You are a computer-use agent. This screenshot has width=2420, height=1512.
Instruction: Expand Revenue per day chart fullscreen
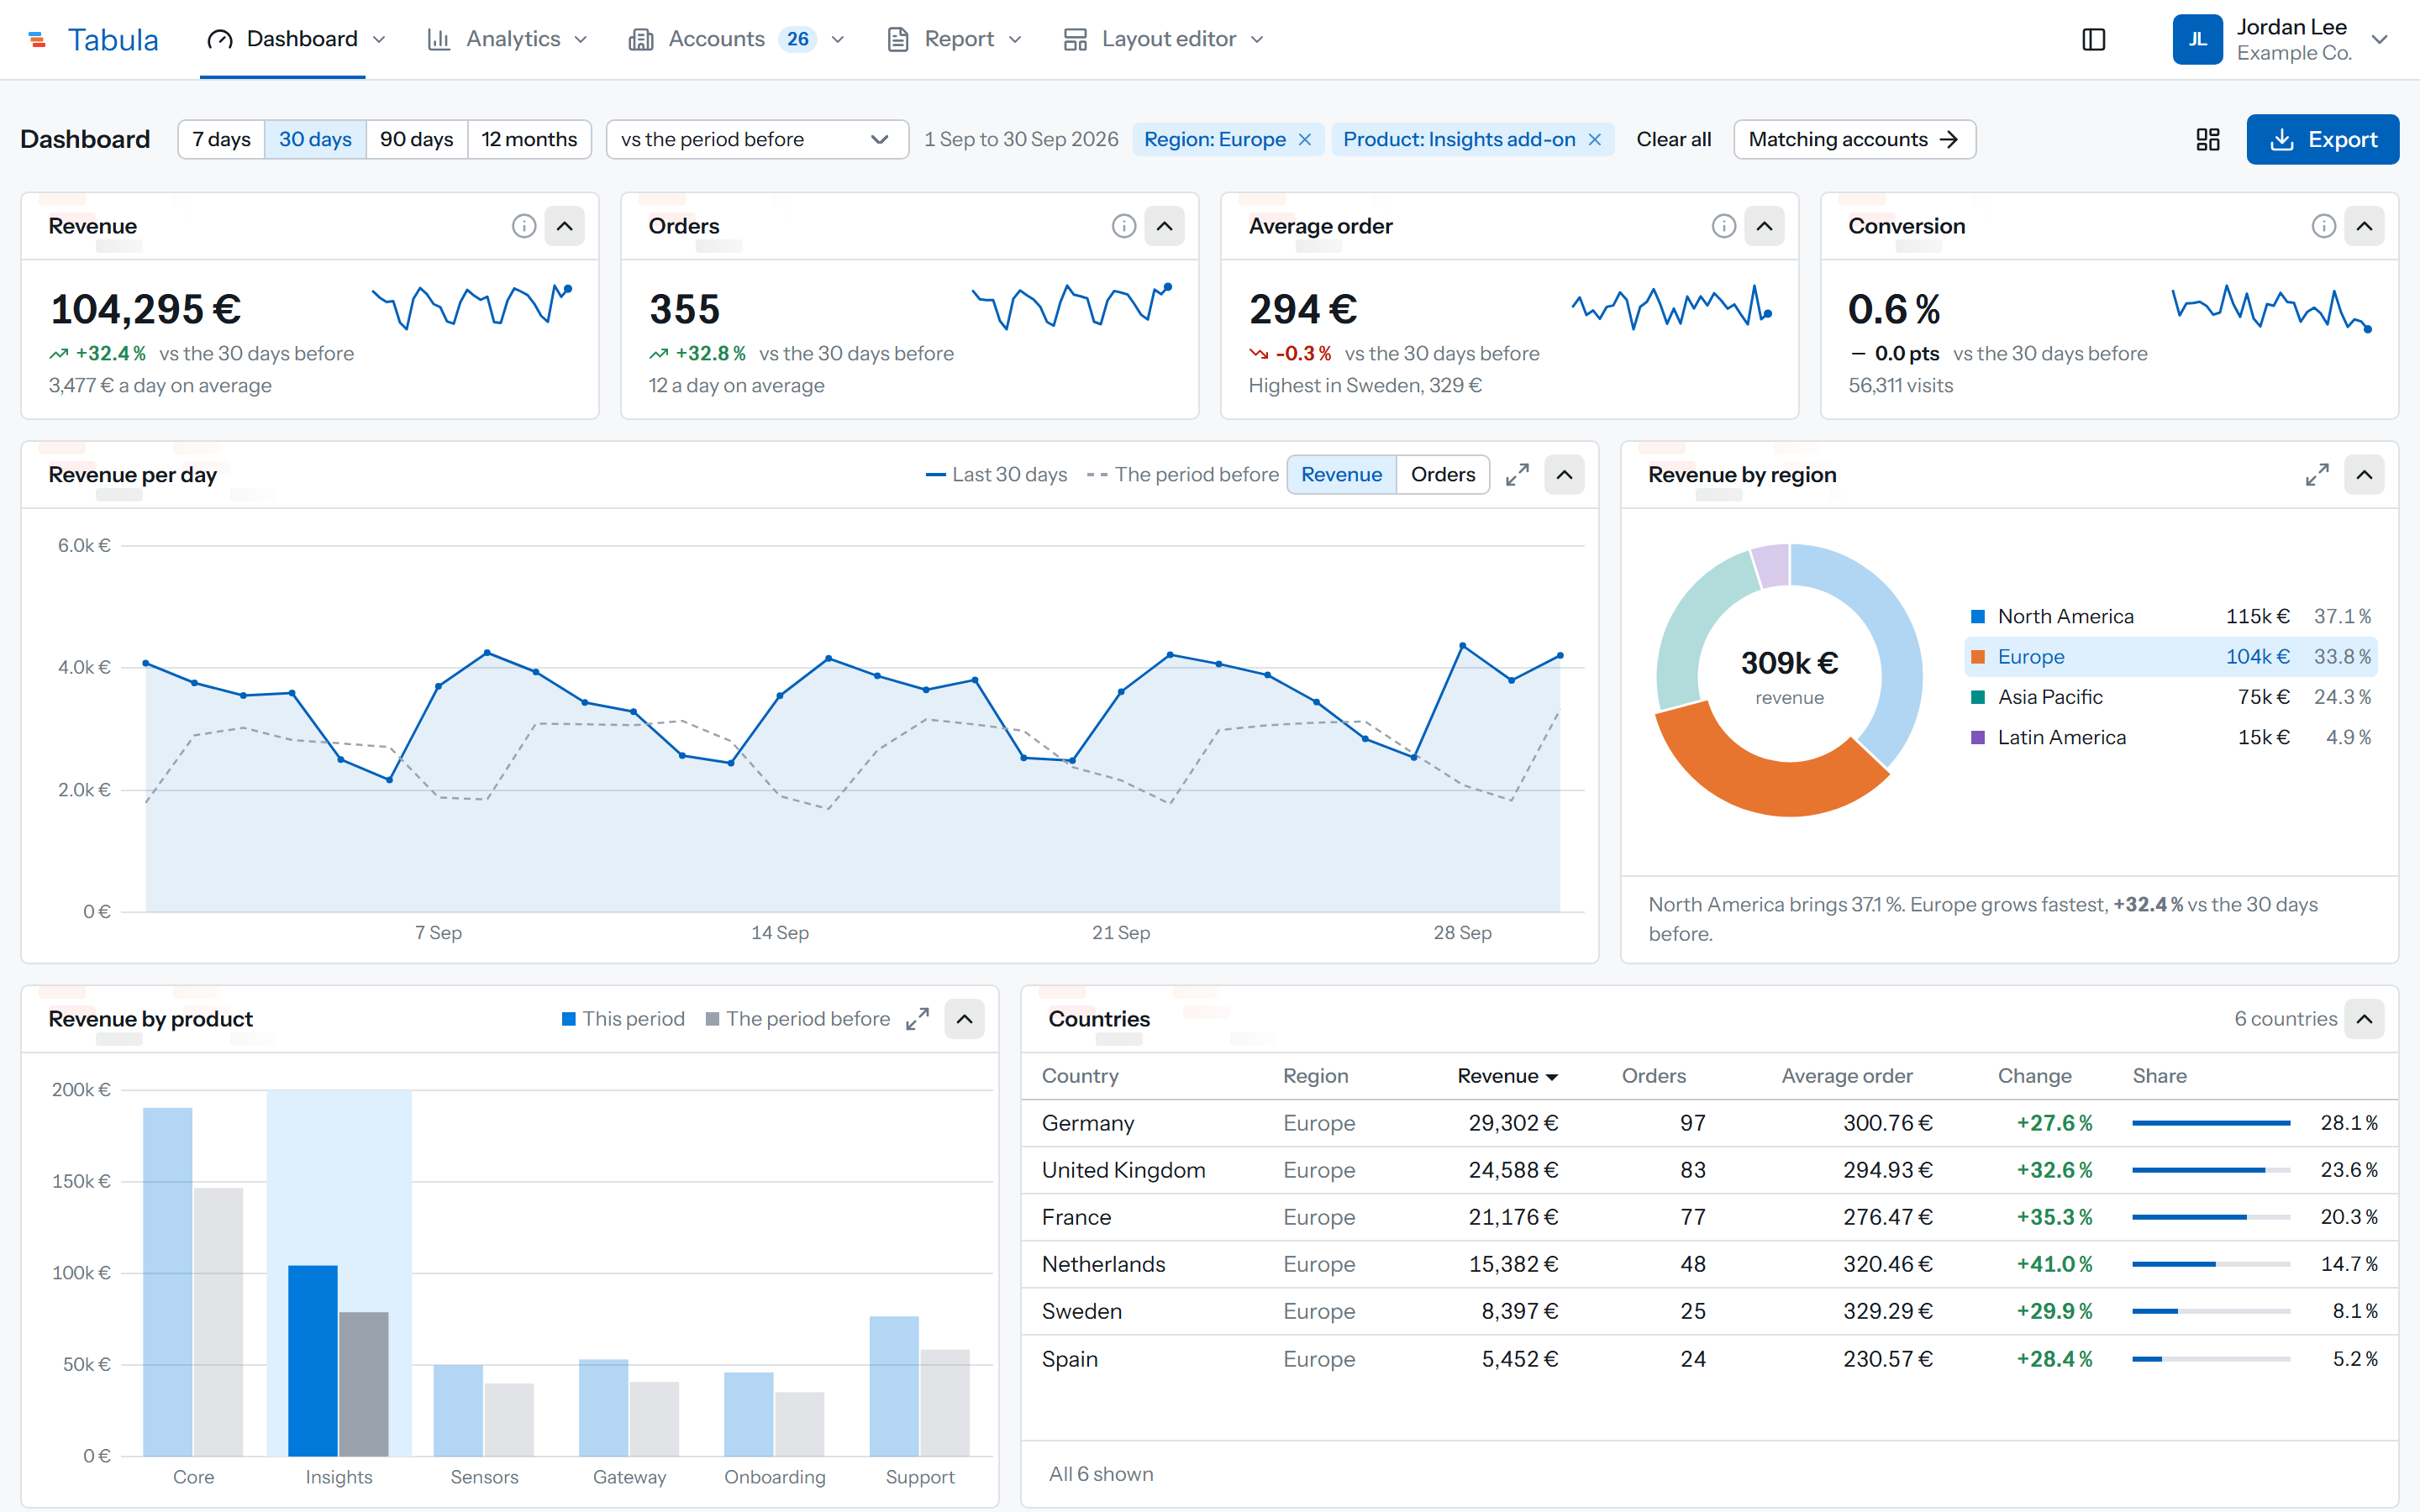point(1517,475)
